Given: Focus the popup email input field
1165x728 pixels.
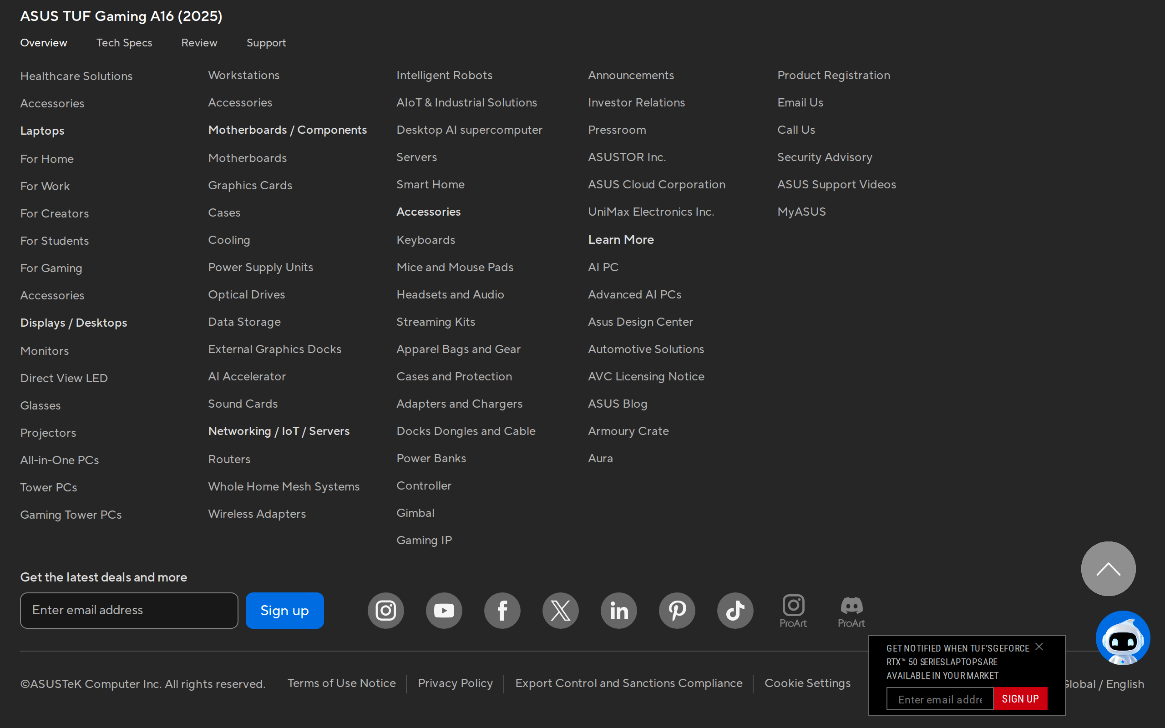Looking at the screenshot, I should click(x=940, y=698).
